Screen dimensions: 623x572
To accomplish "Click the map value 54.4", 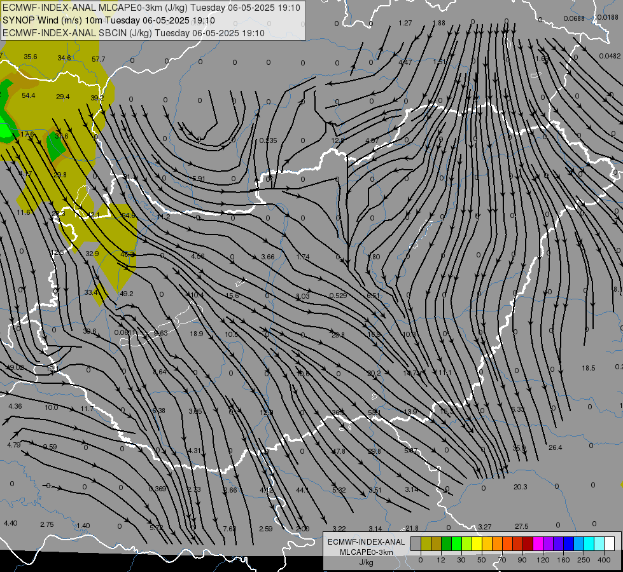I will click(29, 95).
